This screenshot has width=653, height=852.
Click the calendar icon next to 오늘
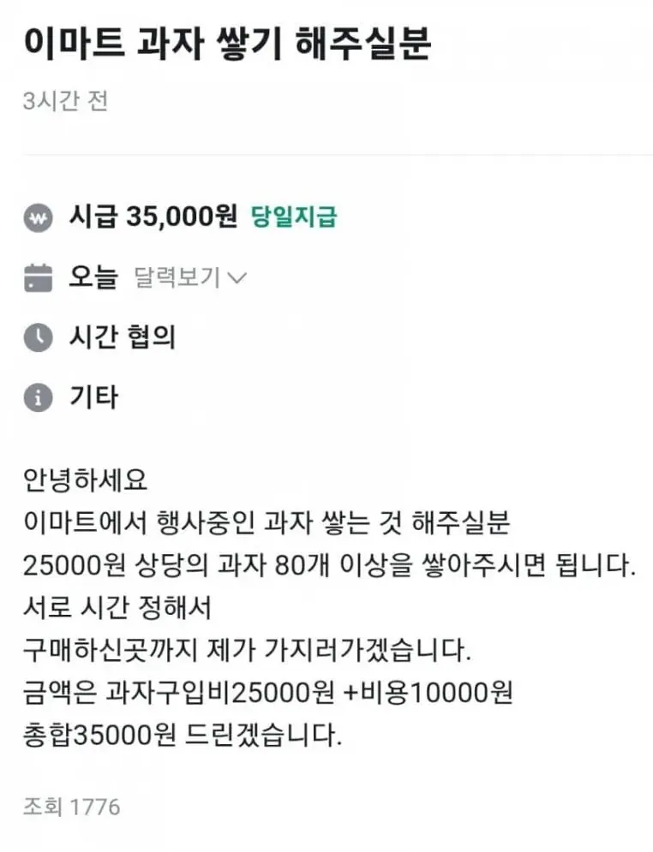(x=39, y=278)
